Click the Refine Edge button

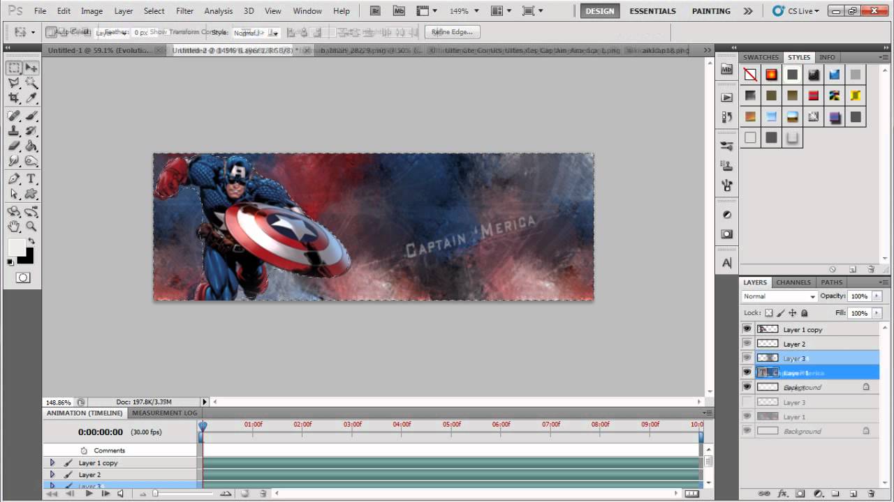coord(453,32)
